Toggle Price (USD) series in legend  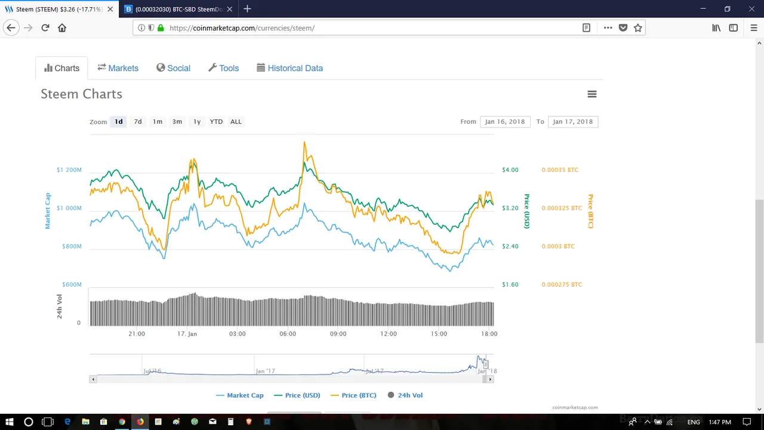coord(297,395)
